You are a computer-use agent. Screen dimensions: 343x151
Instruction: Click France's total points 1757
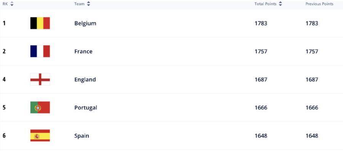(261, 51)
